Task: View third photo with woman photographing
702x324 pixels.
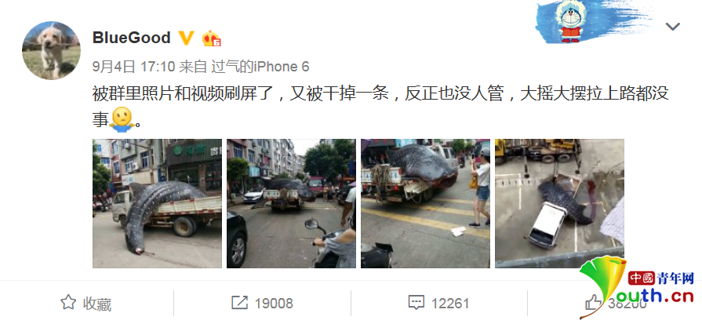Action: tap(425, 204)
